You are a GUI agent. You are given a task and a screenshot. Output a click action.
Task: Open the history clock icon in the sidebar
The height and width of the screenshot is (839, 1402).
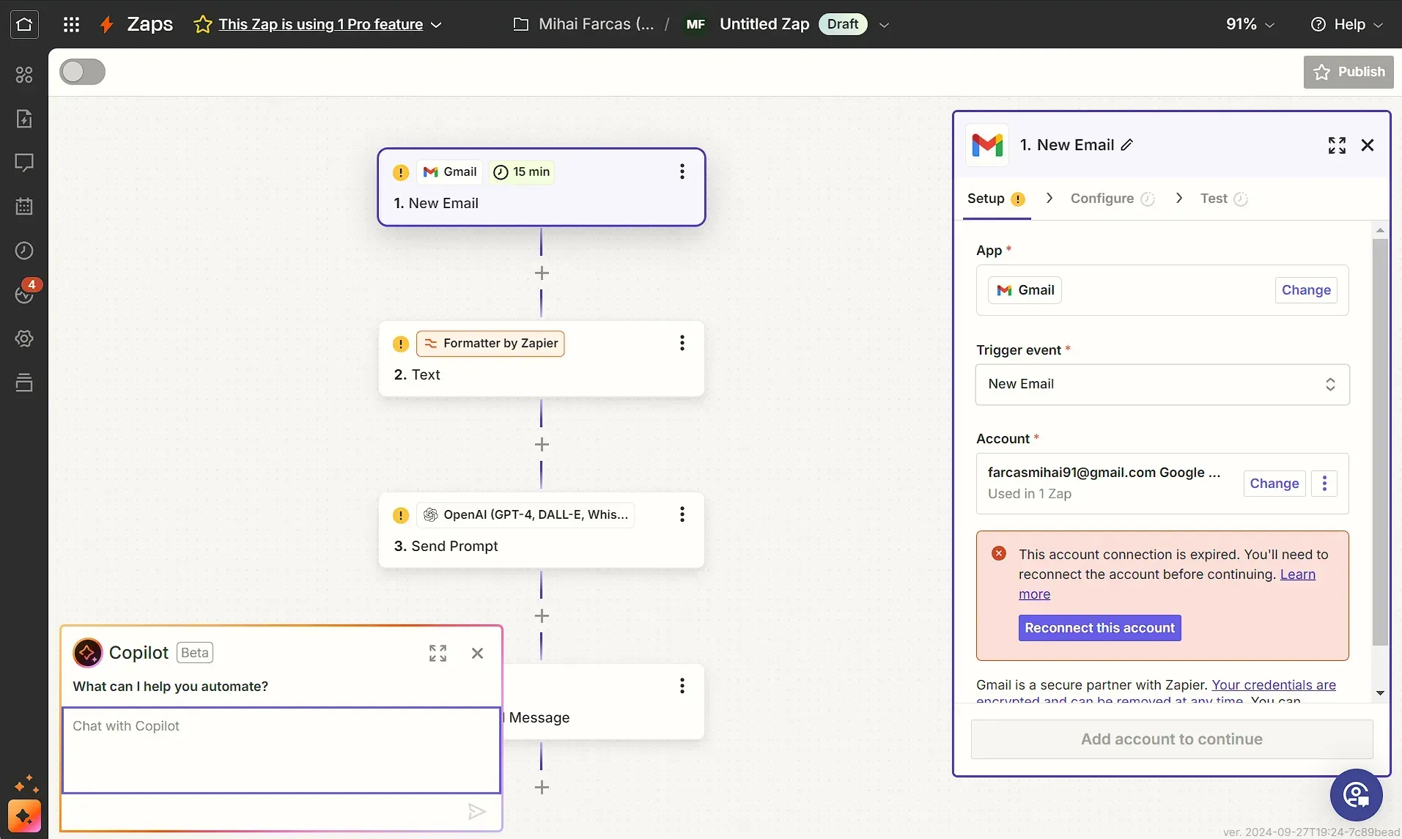pos(24,250)
